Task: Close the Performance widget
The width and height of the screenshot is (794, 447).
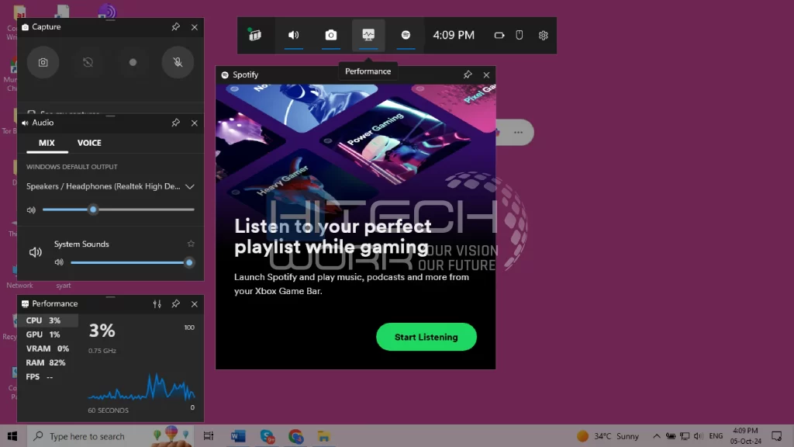Action: click(195, 304)
